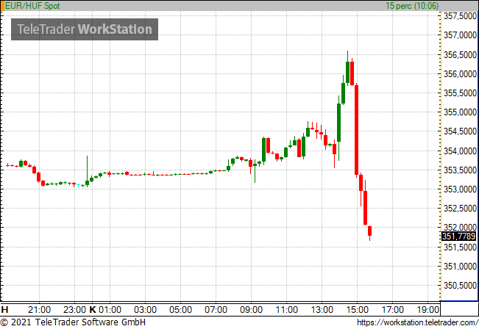Click the 19:00 time axis label
479x329 pixels.
coord(428,310)
